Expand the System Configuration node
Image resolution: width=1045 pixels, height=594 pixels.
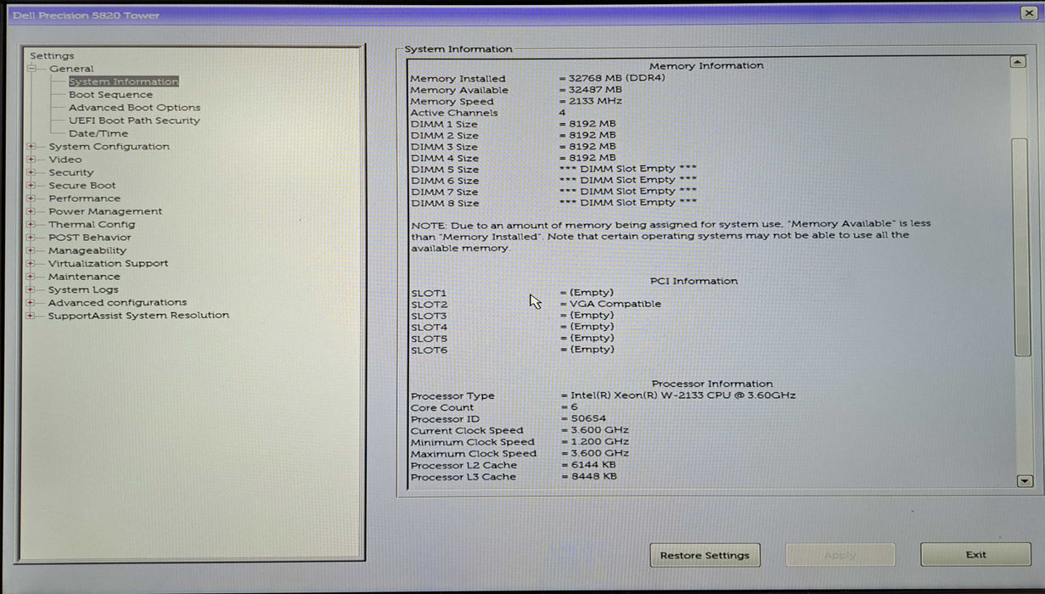click(31, 147)
